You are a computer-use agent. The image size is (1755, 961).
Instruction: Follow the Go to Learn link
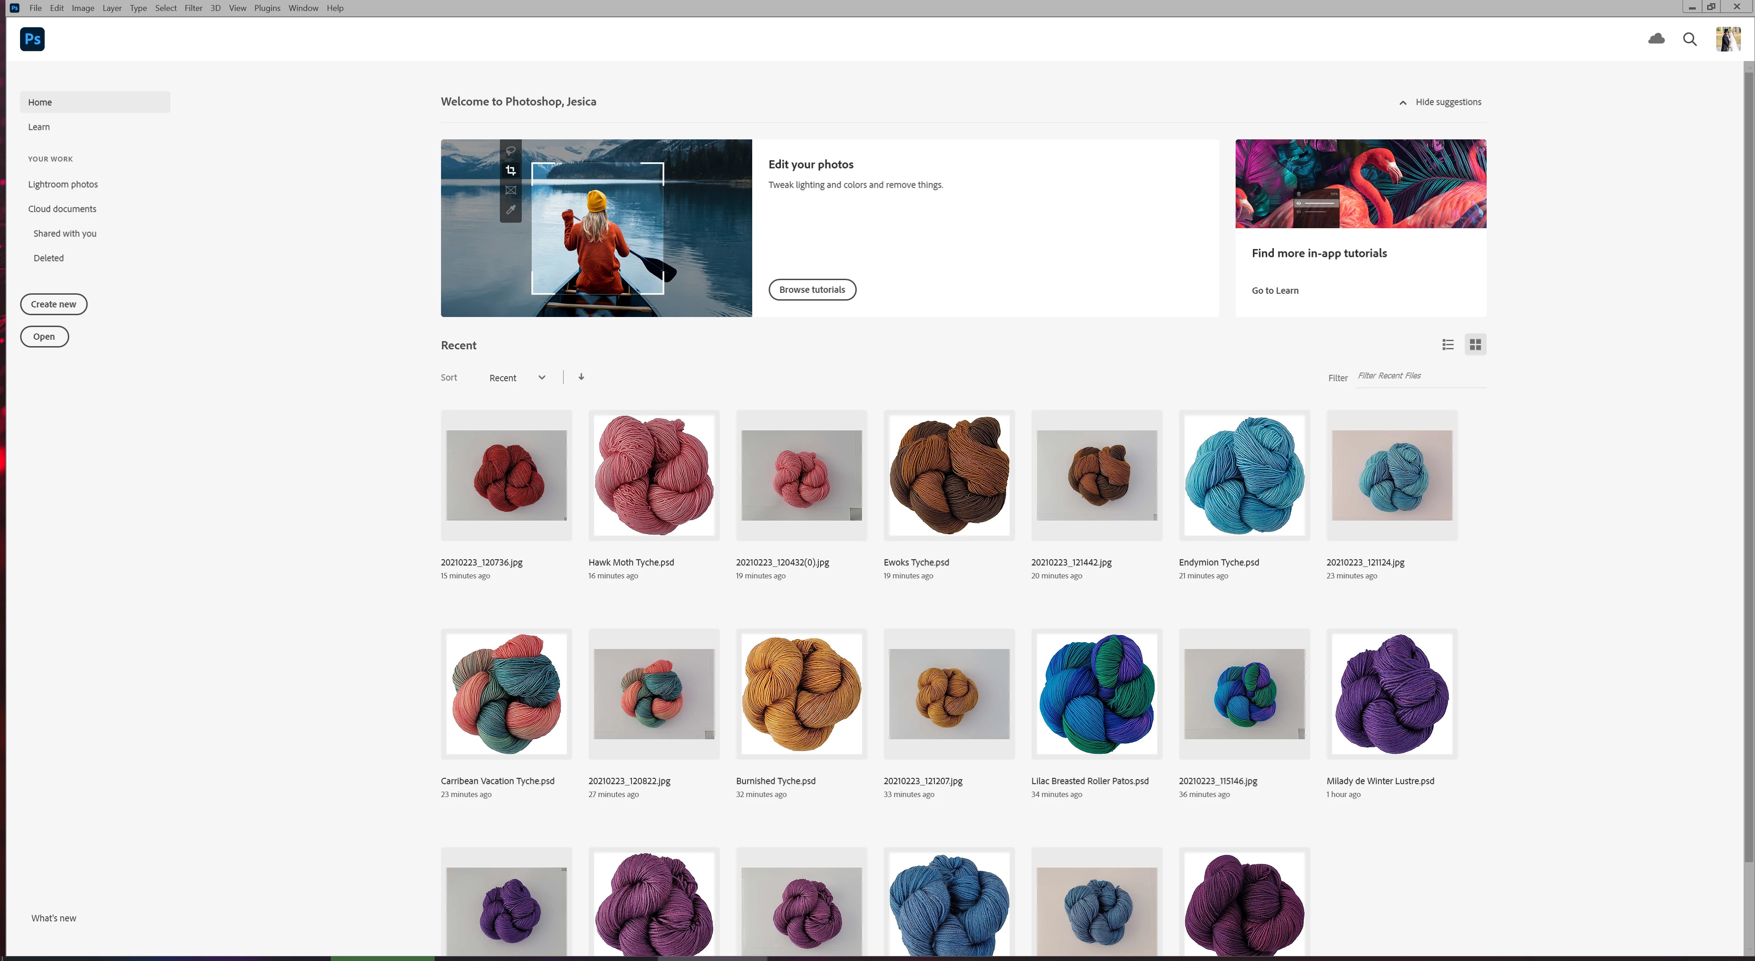coord(1275,291)
